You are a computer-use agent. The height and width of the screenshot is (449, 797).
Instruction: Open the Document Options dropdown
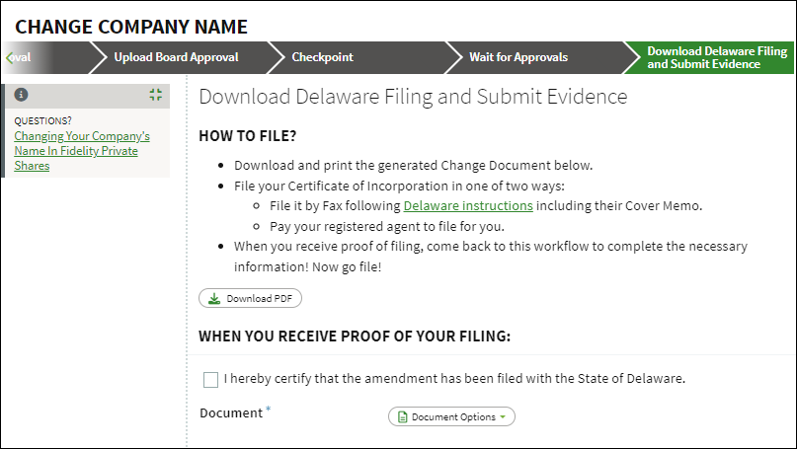coord(451,416)
